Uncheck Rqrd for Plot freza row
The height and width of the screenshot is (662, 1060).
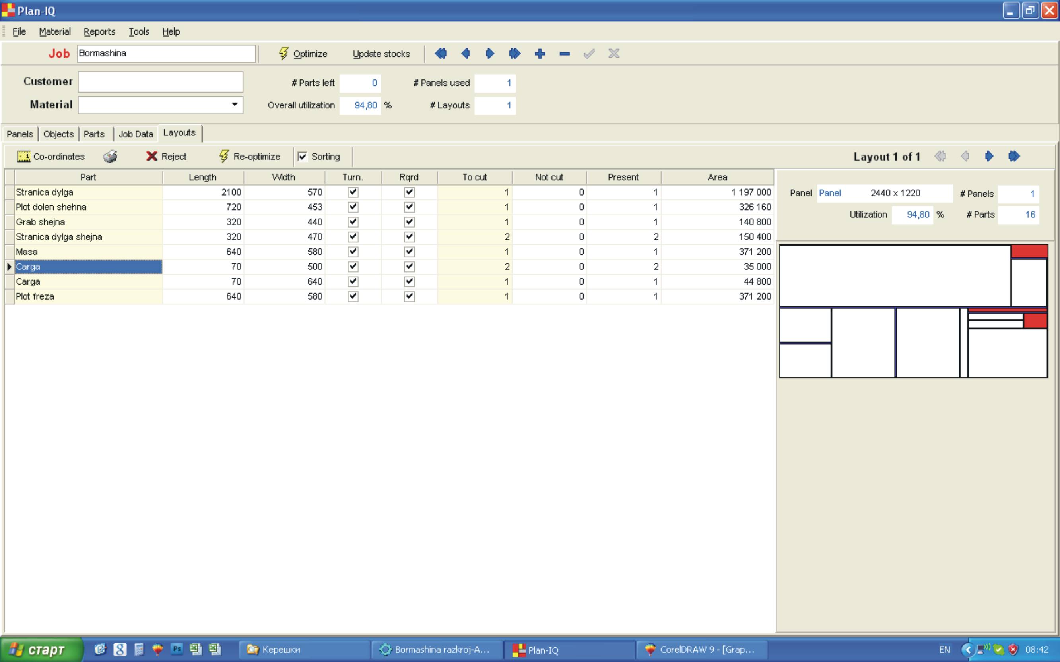coord(409,296)
